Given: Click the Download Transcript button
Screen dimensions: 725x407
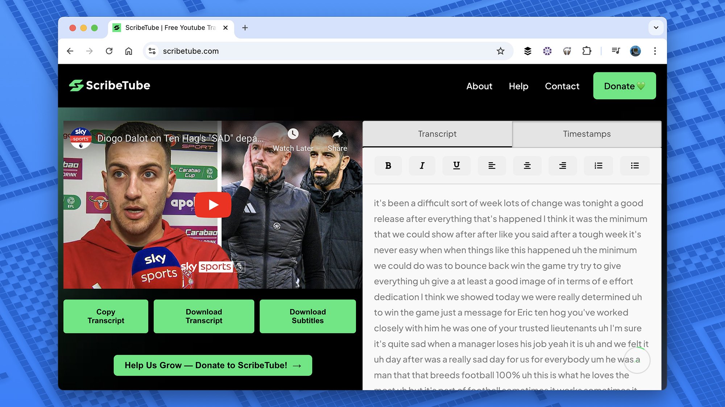Looking at the screenshot, I should pos(204,316).
